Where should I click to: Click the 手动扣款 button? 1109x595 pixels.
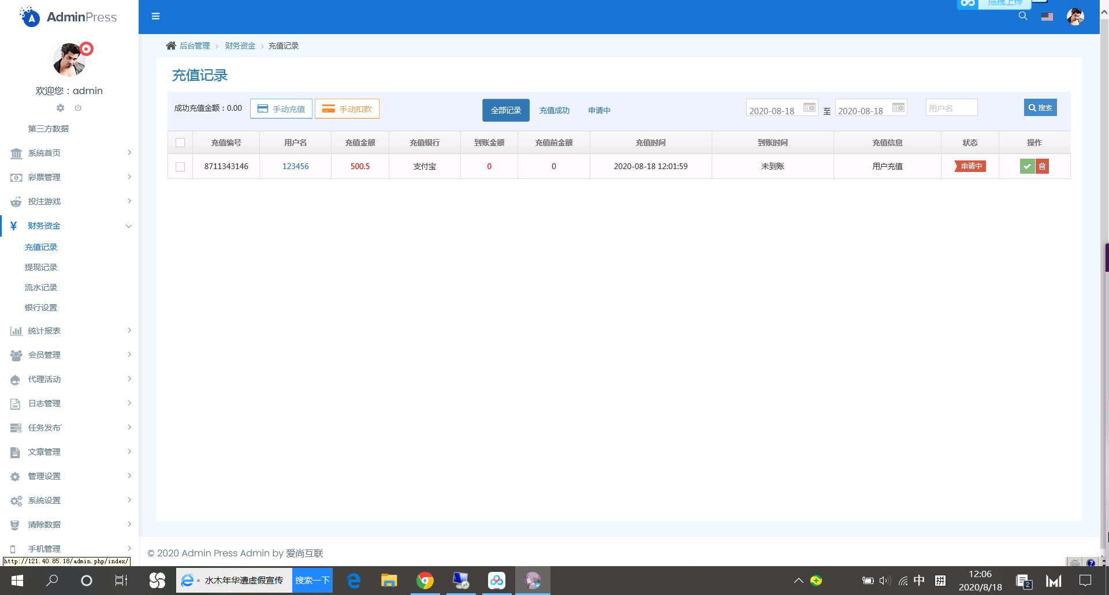click(x=347, y=108)
